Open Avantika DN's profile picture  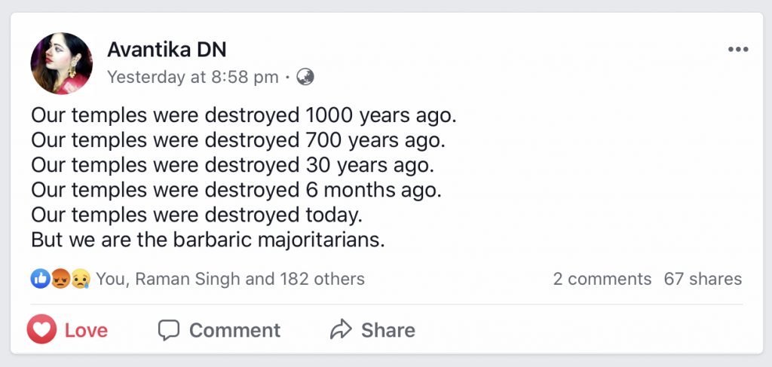point(62,63)
